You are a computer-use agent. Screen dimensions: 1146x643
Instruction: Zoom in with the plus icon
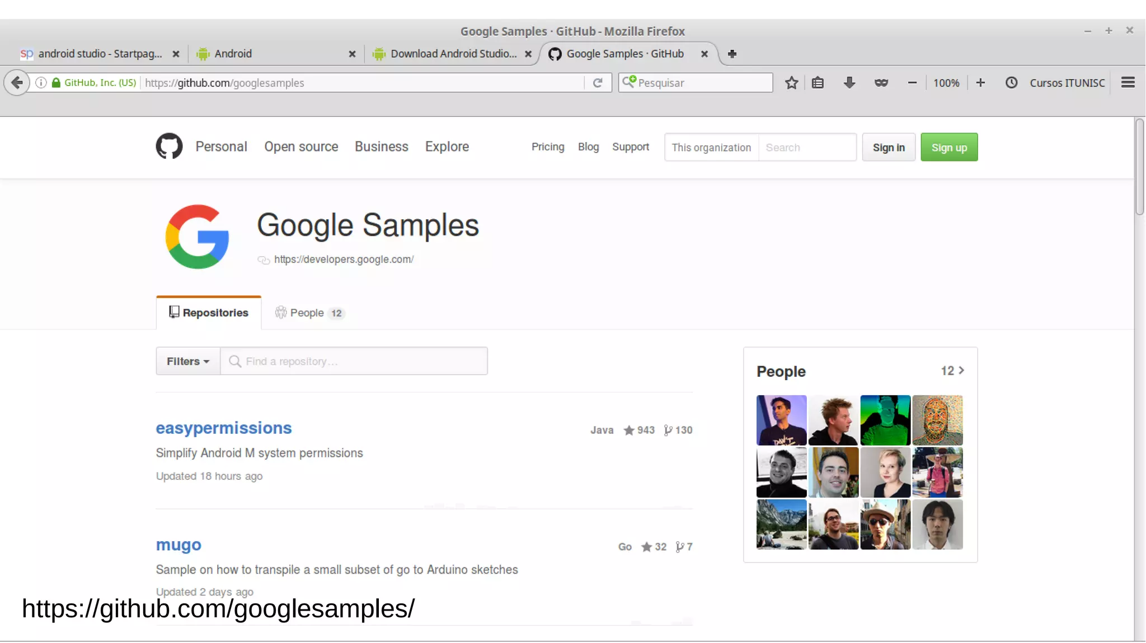980,83
